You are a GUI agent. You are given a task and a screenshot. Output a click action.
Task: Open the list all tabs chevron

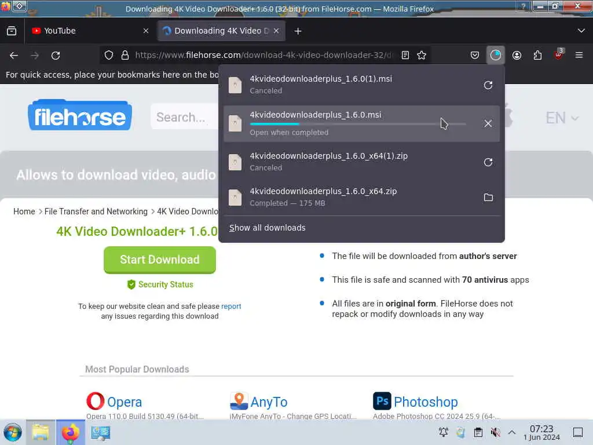(581, 31)
